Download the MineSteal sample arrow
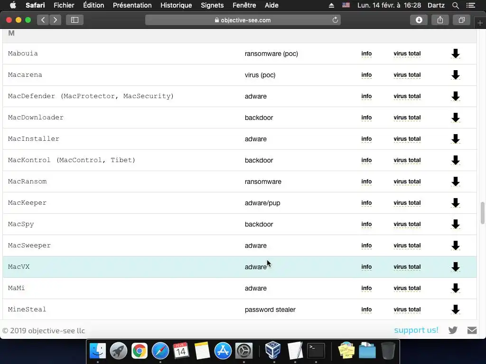486x364 pixels. pos(455,309)
